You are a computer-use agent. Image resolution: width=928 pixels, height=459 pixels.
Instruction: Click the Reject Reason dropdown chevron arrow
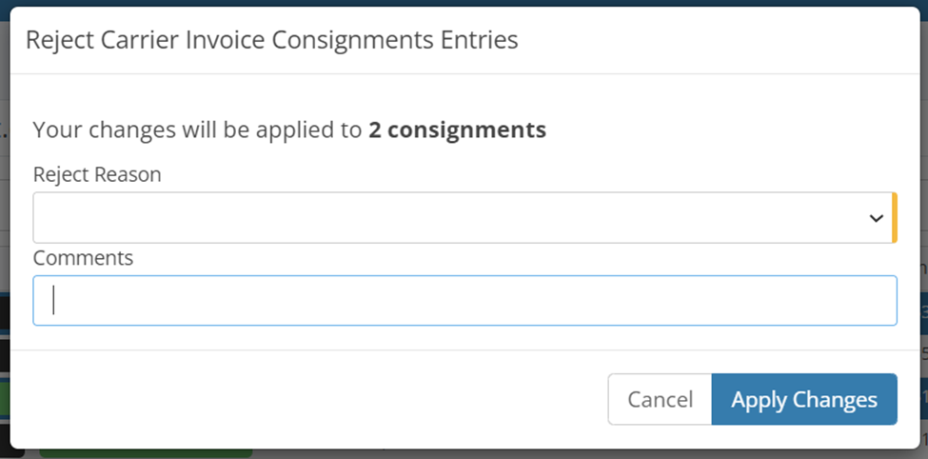(x=876, y=218)
